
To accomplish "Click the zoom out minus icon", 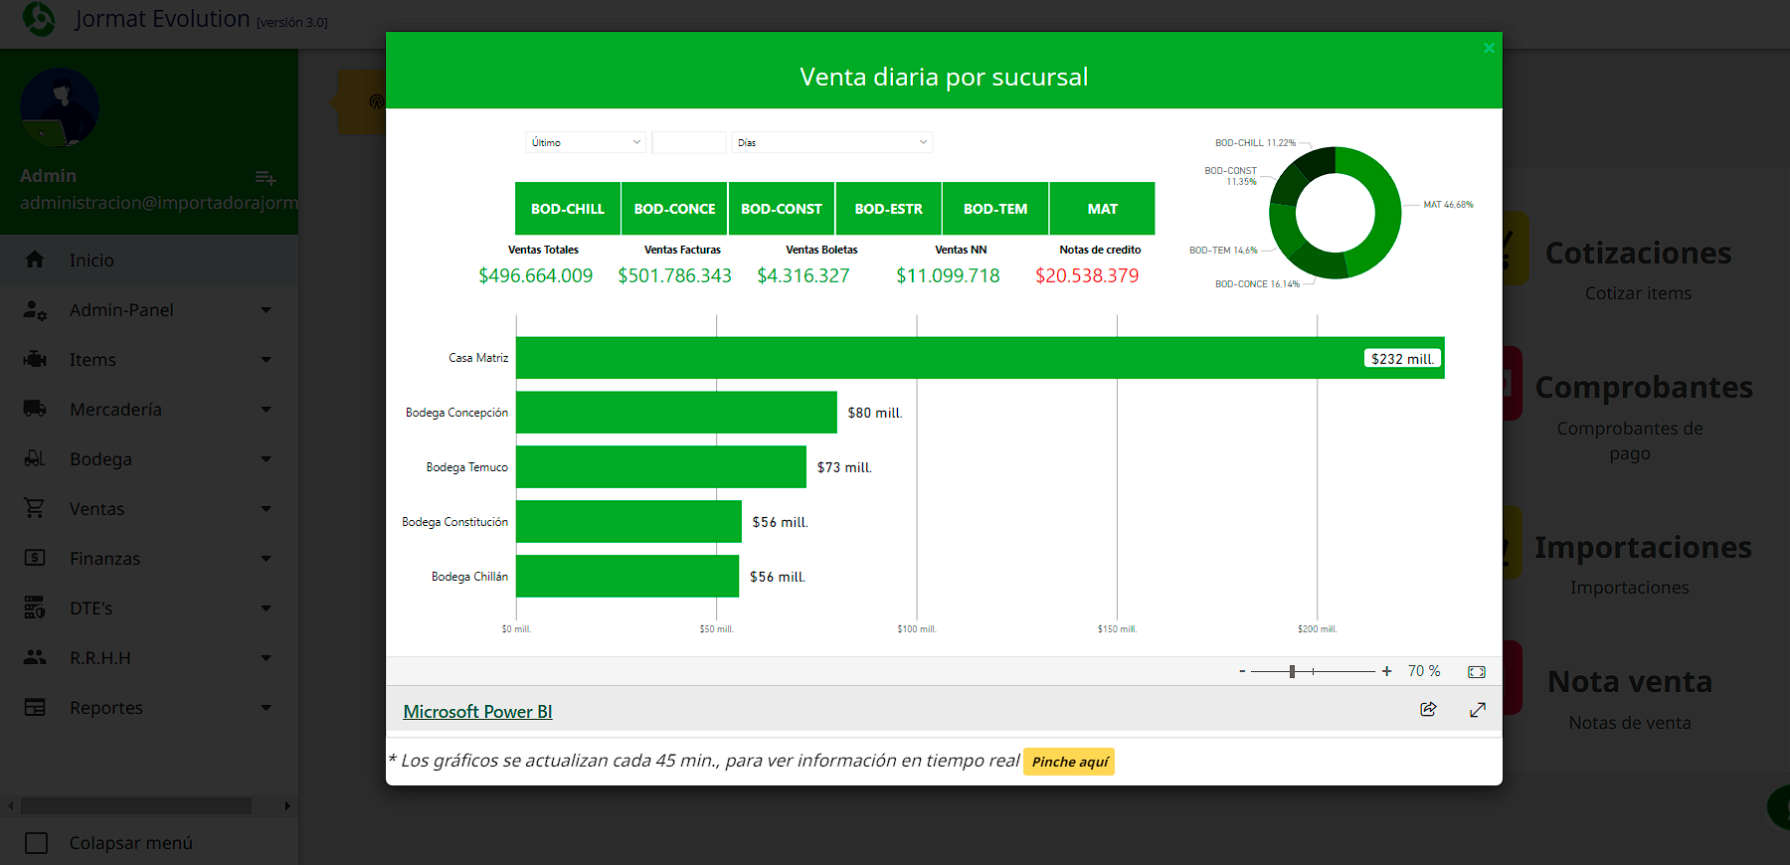I will (1242, 671).
